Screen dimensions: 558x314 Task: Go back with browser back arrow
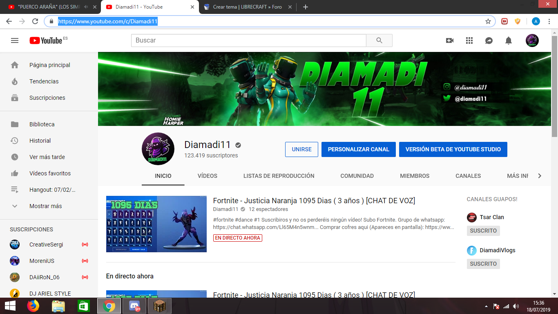click(9, 21)
